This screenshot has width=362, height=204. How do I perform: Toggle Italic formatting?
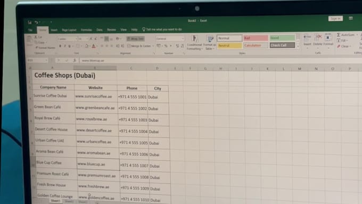point(65,46)
